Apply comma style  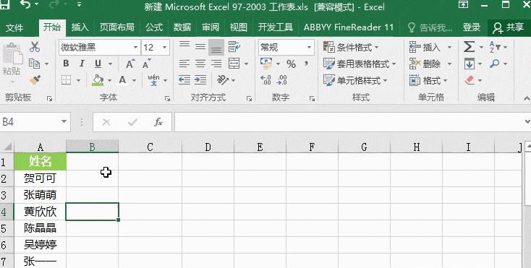click(306, 63)
